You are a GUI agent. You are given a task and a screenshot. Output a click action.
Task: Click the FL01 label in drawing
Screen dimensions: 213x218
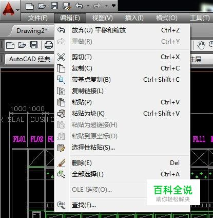(x=20, y=139)
